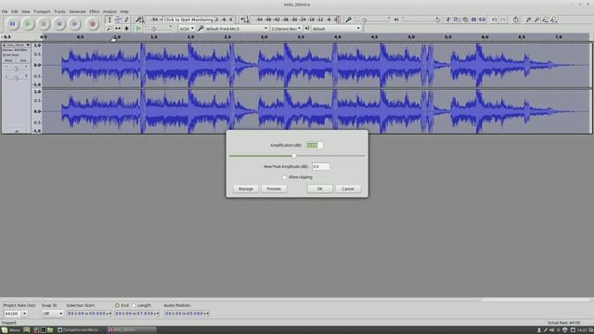594x334 pixels.
Task: Click Manage in the Amplify dialog
Action: point(246,188)
